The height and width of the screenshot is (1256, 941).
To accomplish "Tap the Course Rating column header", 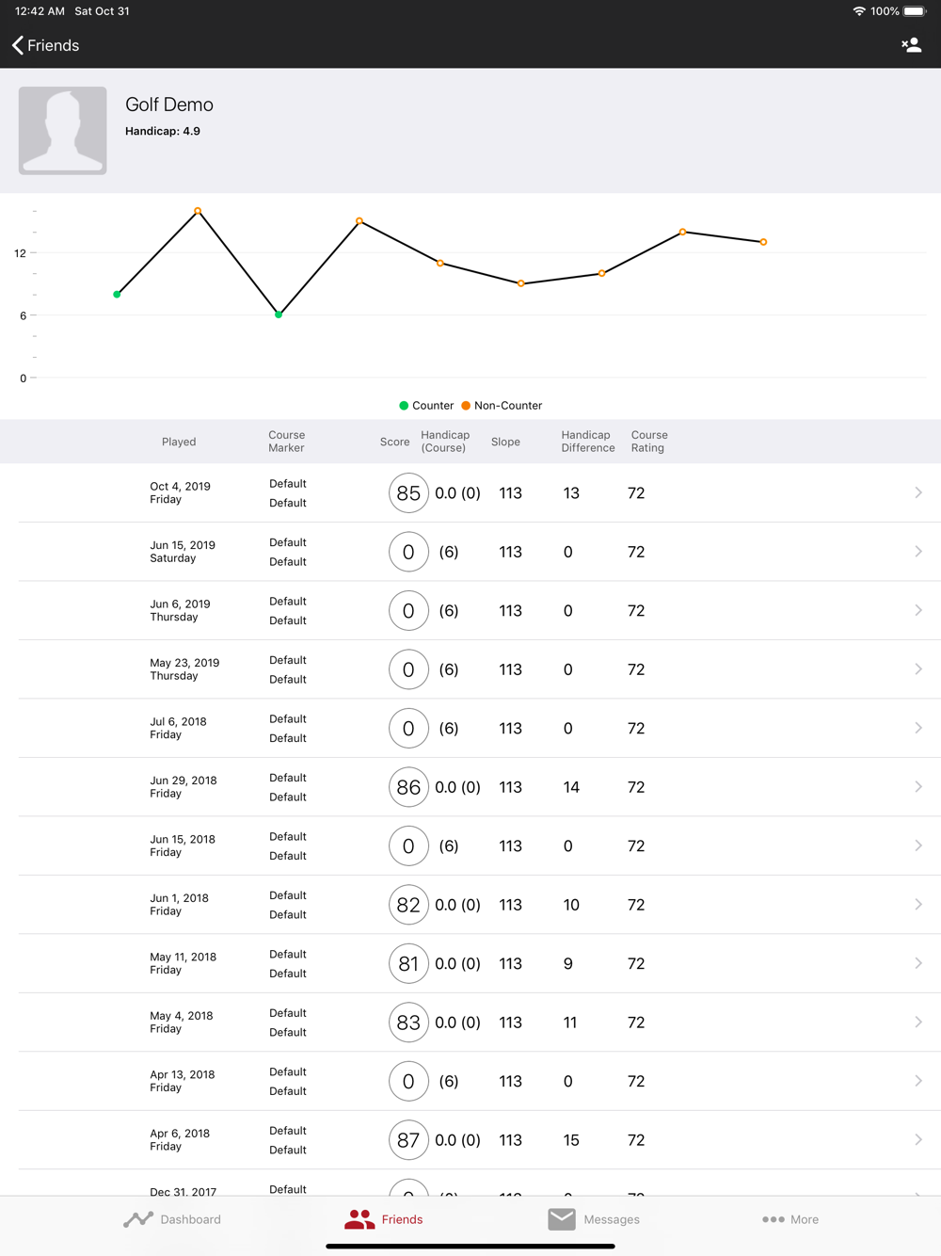I will tap(649, 442).
